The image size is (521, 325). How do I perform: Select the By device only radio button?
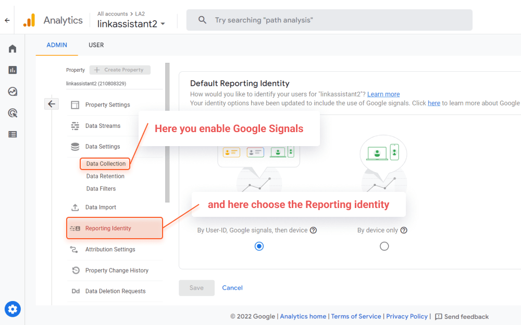(x=384, y=246)
